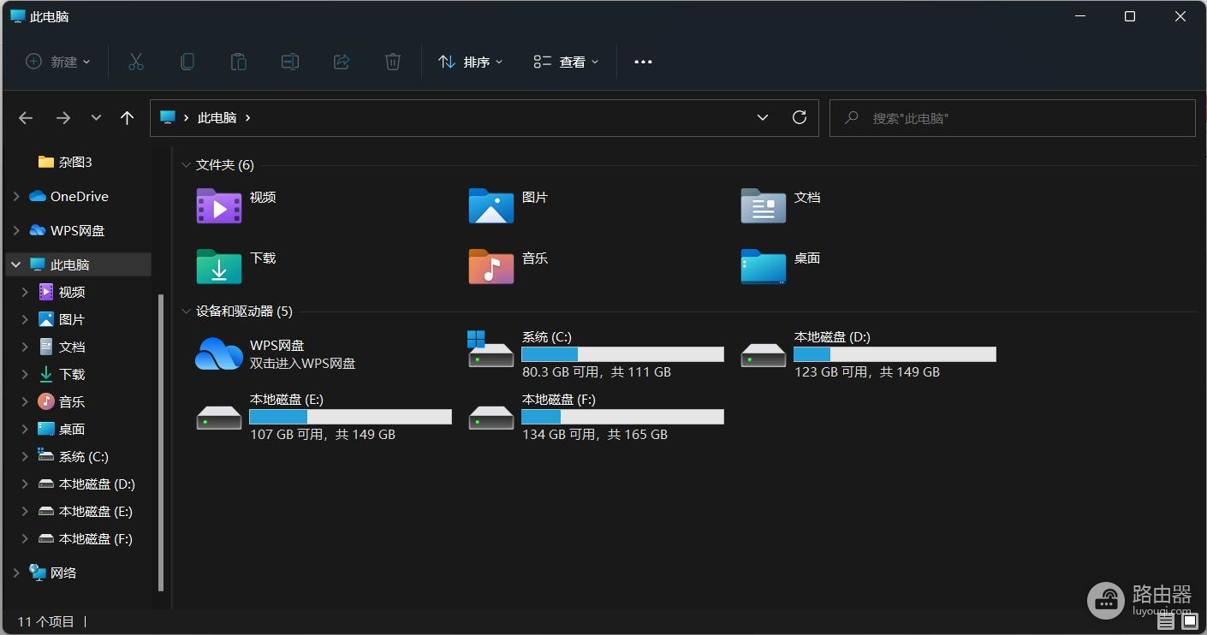
Task: Select 本地磁盘 (E:) in sidebar
Action: pyautogui.click(x=86, y=511)
